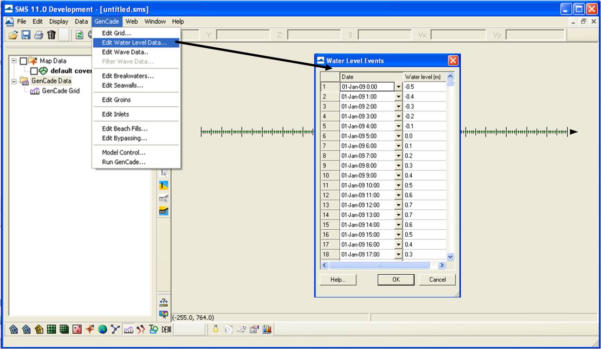Select the Map module compass-star icon
This screenshot has height=349, width=601.
pos(90,330)
